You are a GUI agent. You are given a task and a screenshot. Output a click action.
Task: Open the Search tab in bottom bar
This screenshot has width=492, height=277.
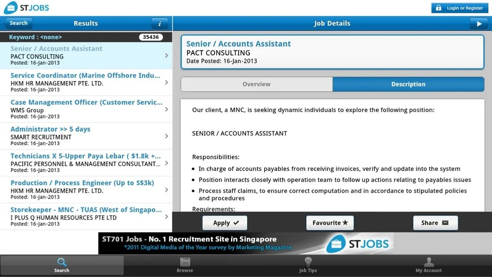(62, 265)
